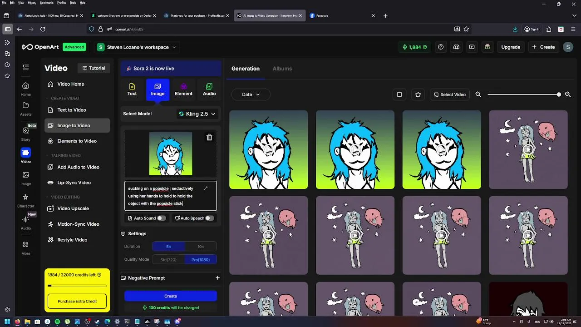Open the Image section icon

pos(25,178)
